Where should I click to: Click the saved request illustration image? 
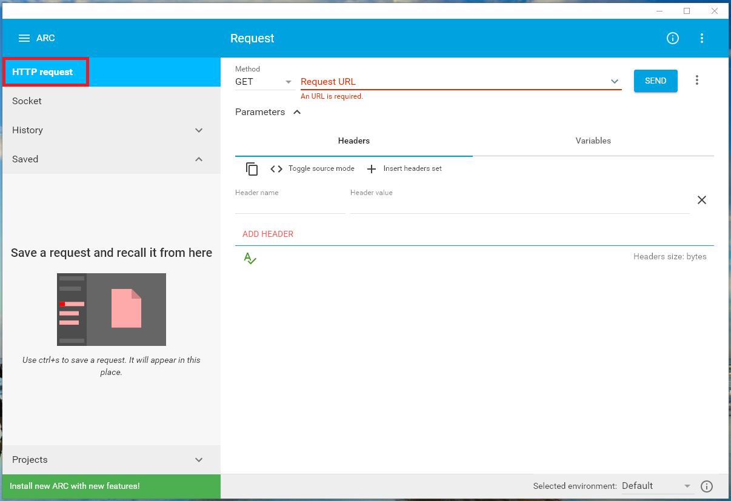tap(112, 310)
